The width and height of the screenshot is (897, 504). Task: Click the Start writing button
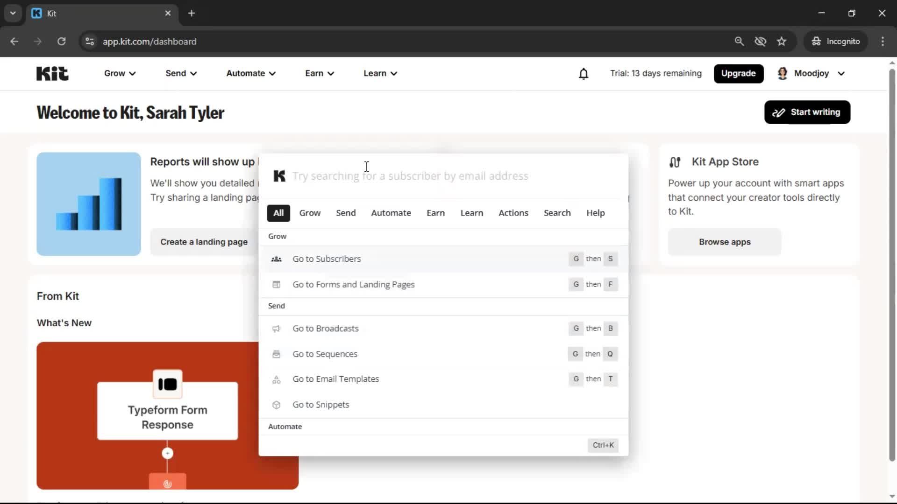807,112
